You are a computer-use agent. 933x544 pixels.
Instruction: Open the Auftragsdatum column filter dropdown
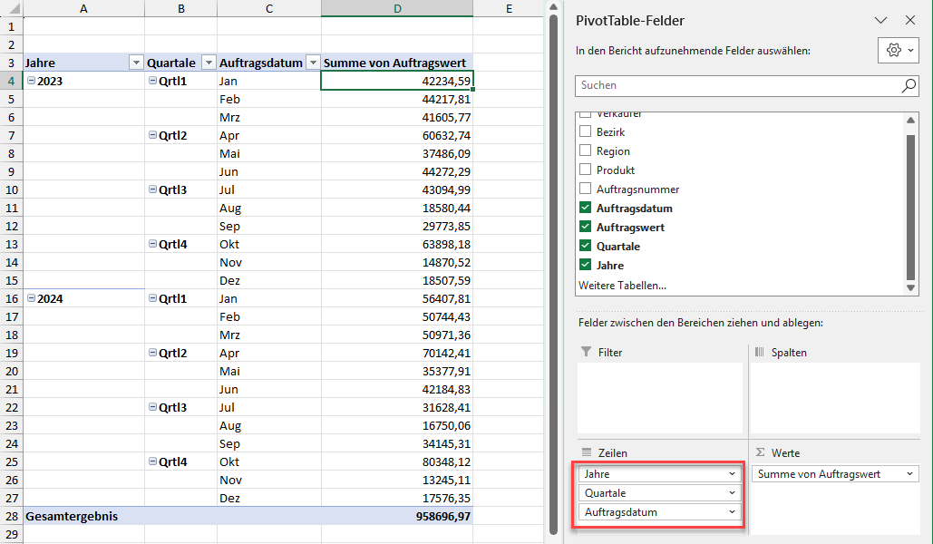[313, 63]
